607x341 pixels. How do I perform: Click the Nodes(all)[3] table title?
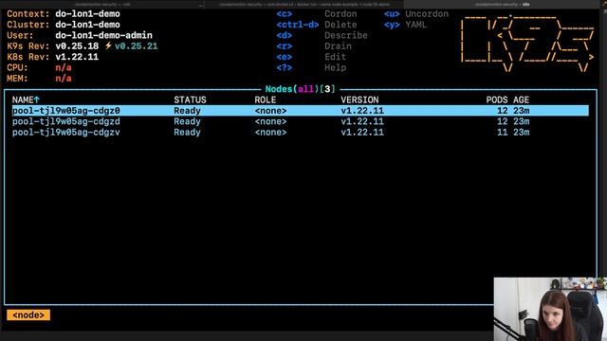tap(300, 89)
